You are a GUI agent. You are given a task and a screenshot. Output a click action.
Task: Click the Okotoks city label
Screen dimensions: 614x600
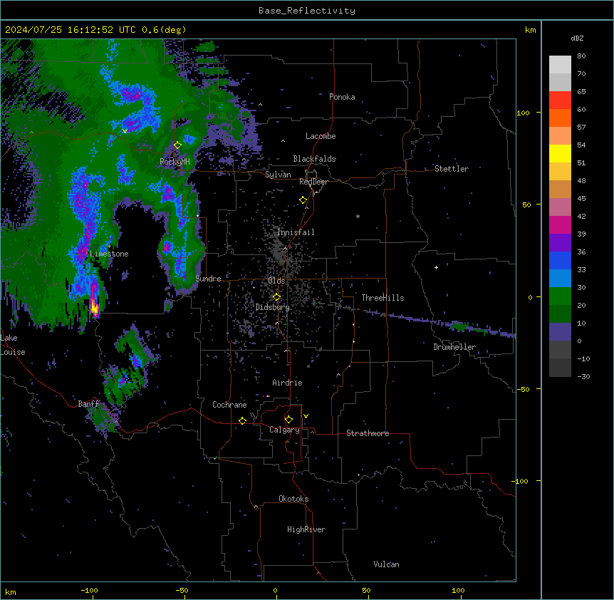coord(293,499)
